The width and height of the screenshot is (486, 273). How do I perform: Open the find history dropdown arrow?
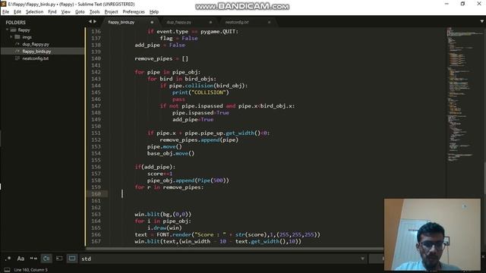[362, 259]
